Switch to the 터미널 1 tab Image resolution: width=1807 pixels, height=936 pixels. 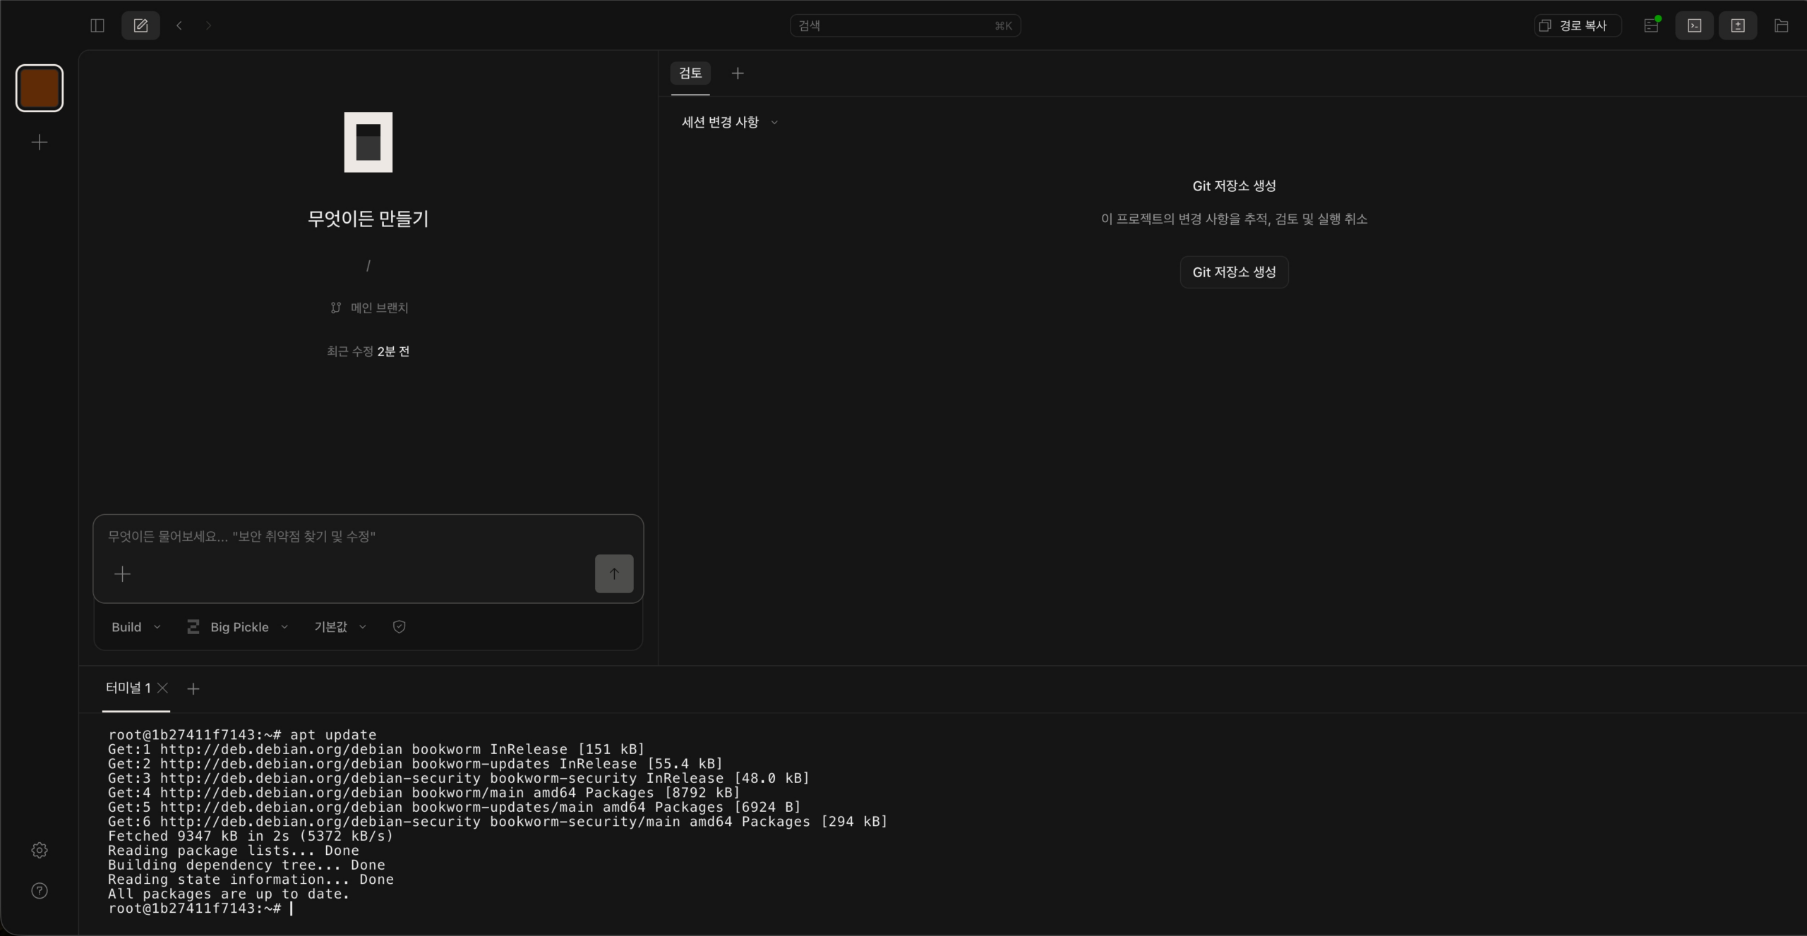point(128,688)
